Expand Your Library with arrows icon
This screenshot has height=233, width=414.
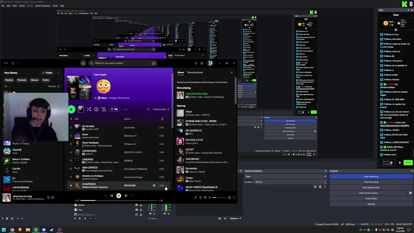pyautogui.click(x=58, y=73)
